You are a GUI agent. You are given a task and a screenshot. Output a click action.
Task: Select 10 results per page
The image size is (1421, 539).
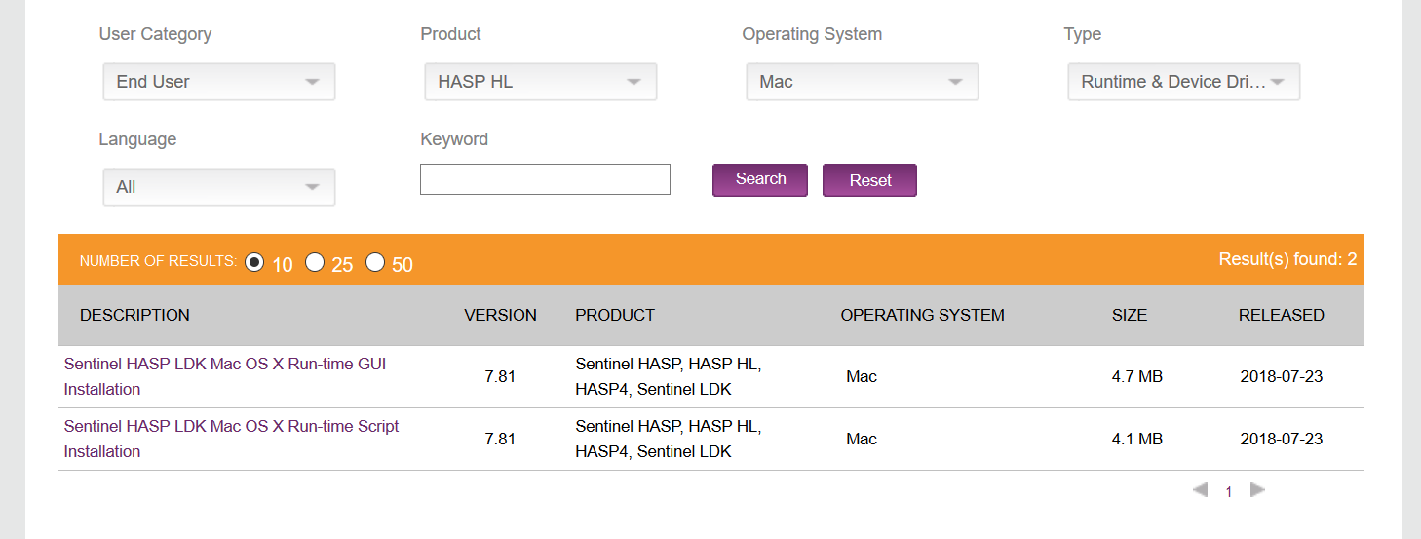pyautogui.click(x=254, y=262)
